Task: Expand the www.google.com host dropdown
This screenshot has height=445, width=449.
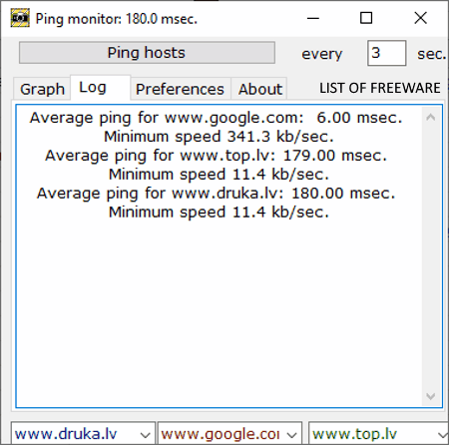Action: point(291,435)
